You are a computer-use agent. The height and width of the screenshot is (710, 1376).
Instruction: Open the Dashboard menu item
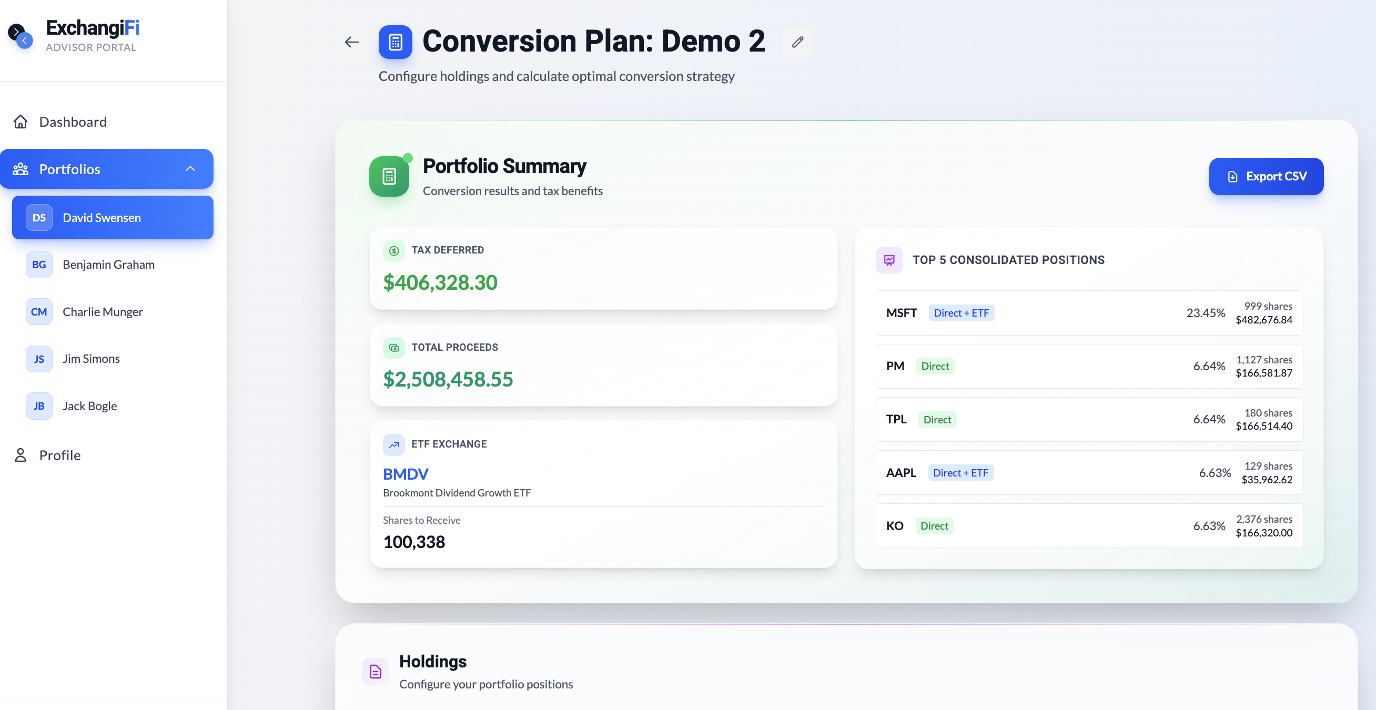(x=73, y=122)
